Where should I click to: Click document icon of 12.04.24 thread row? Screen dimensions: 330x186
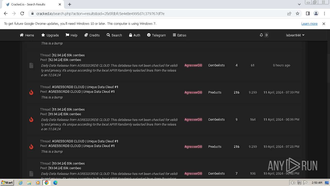point(31,65)
